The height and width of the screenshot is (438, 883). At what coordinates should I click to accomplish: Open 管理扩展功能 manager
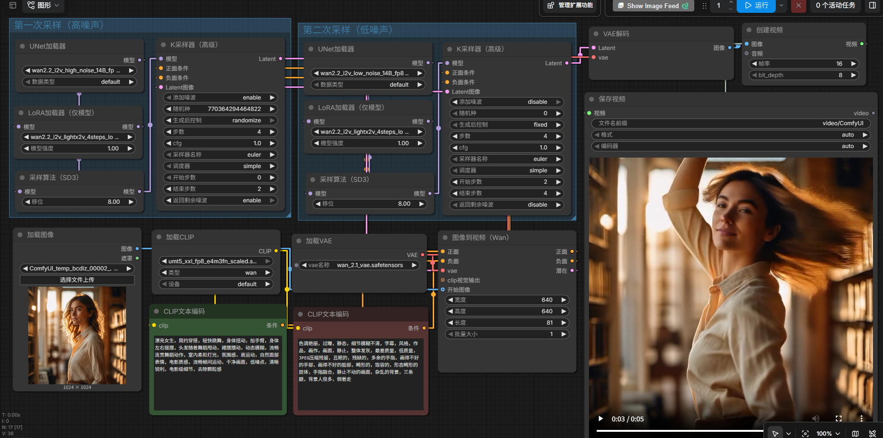pos(570,5)
